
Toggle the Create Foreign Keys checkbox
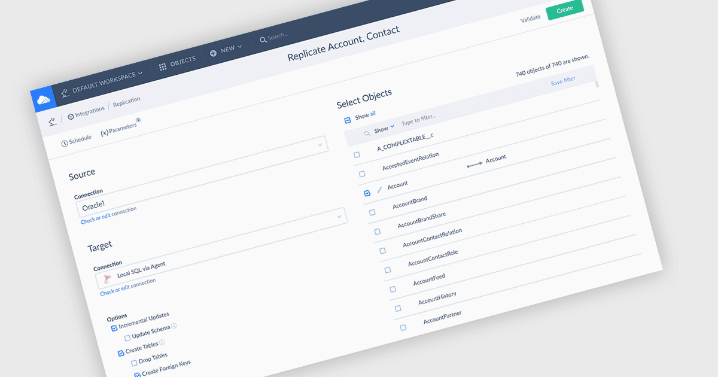[138, 375]
